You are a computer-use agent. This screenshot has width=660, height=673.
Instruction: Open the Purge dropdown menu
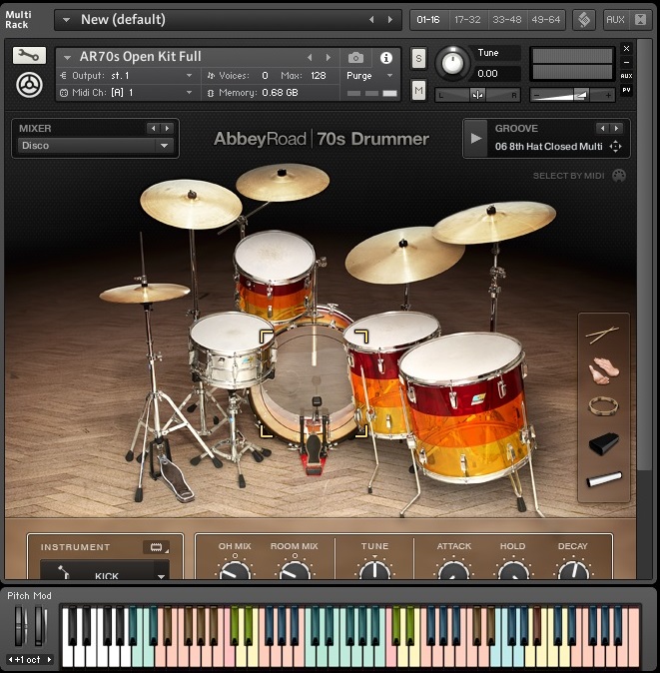click(389, 76)
